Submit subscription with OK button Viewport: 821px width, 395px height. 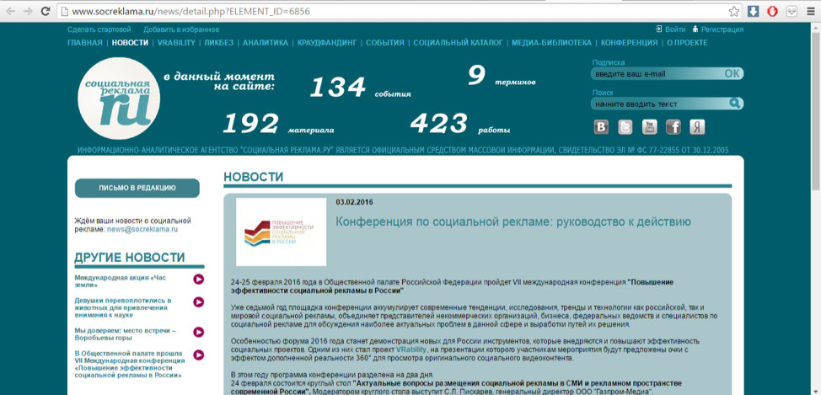click(732, 74)
